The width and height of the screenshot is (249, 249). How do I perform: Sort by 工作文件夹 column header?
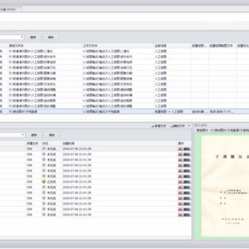point(118,46)
